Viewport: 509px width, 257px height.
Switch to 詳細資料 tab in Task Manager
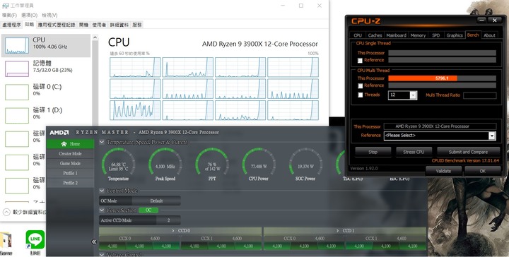click(x=119, y=25)
